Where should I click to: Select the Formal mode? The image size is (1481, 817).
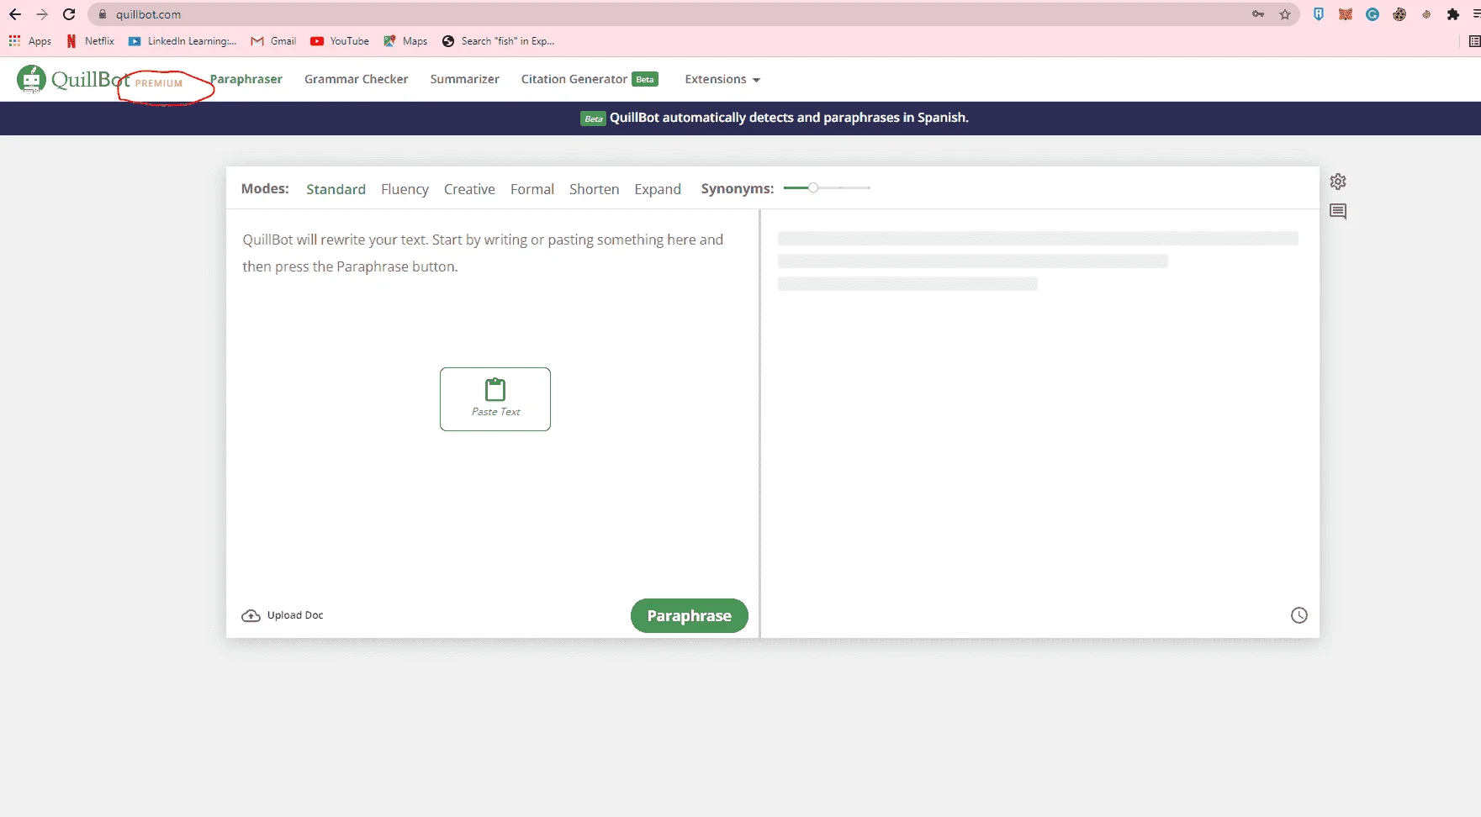(532, 189)
